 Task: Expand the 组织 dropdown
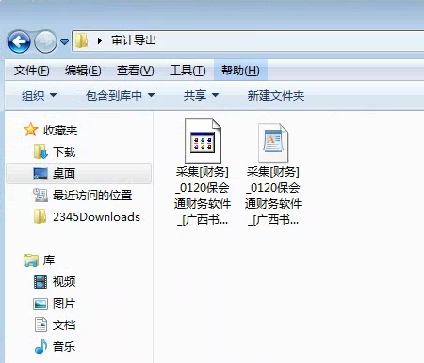coord(39,95)
